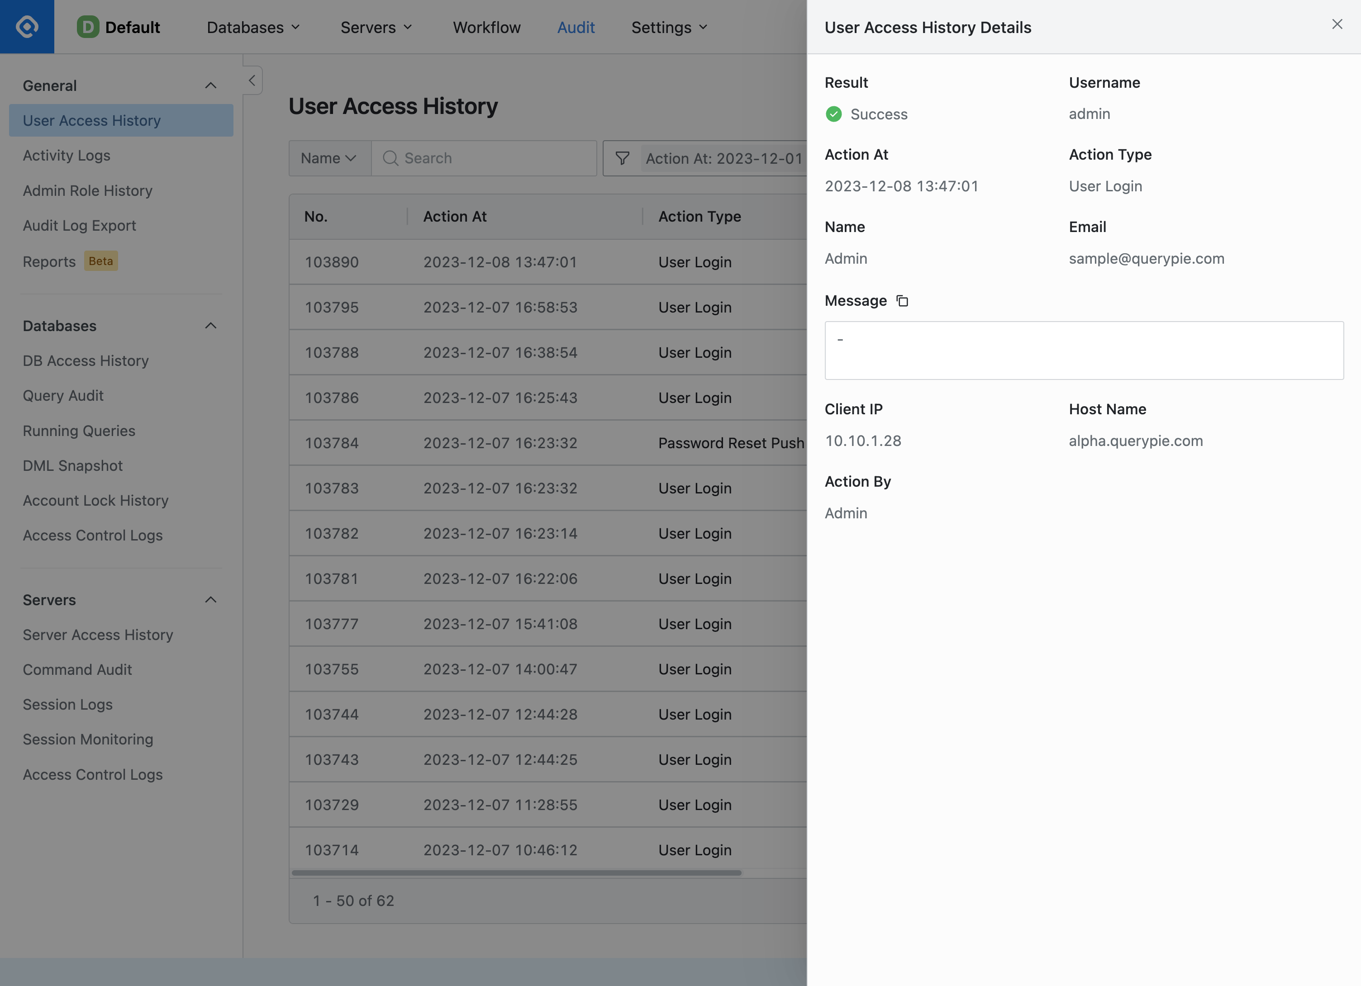Screen dimensions: 1361x986
Task: Select row number 103786
Action: [548, 398]
